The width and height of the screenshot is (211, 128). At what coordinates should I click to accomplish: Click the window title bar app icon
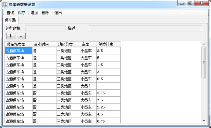pyautogui.click(x=5, y=5)
